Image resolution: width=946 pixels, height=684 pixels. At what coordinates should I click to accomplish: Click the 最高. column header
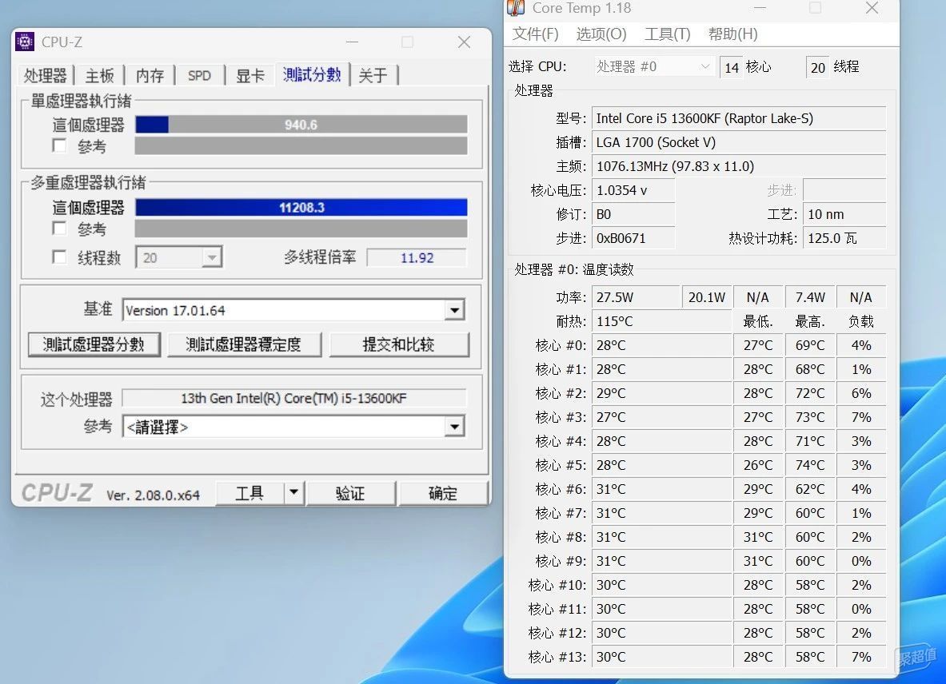[x=809, y=322]
